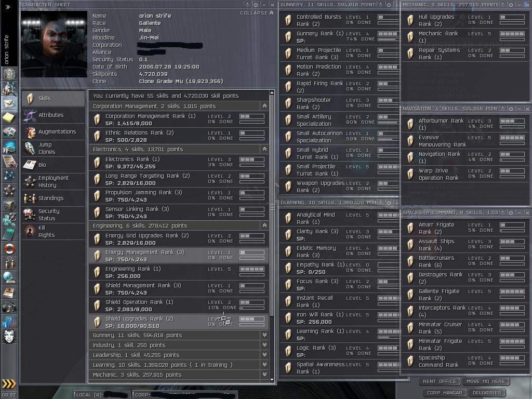The height and width of the screenshot is (399, 532).
Task: Expand the Learning skill group
Action: point(264,364)
